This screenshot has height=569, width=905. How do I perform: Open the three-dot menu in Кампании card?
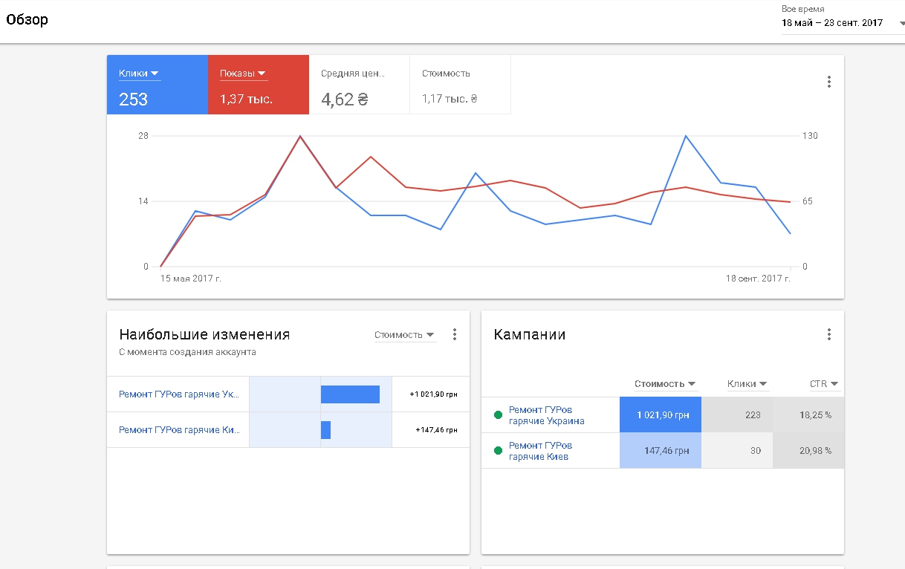(x=829, y=335)
